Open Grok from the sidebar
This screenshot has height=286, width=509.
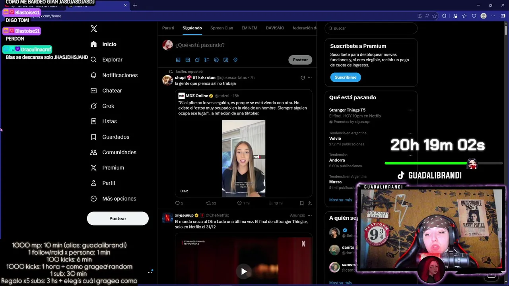103,106
